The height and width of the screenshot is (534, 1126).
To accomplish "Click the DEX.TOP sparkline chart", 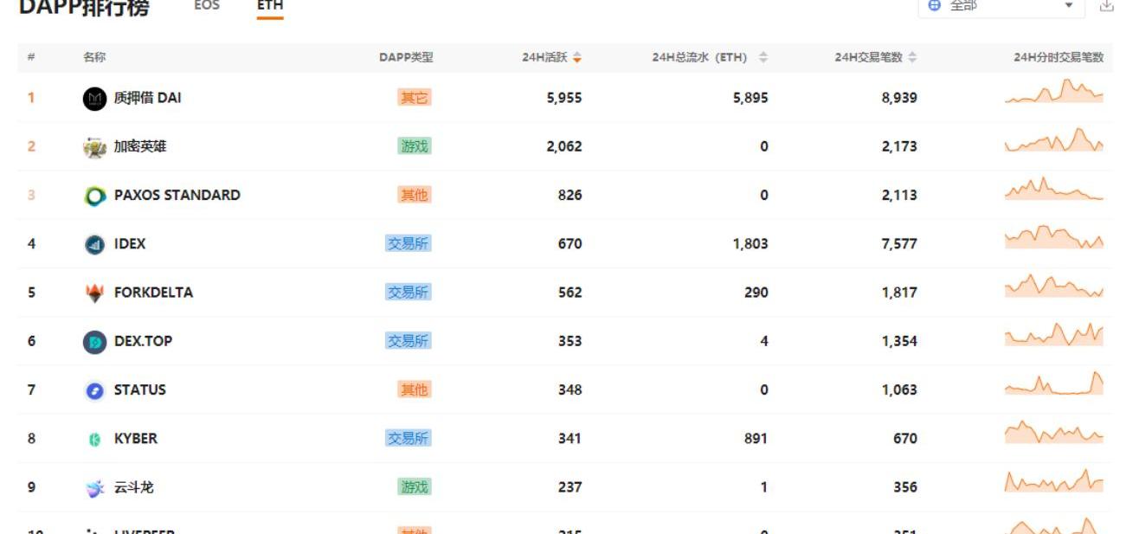I will pos(1054,334).
